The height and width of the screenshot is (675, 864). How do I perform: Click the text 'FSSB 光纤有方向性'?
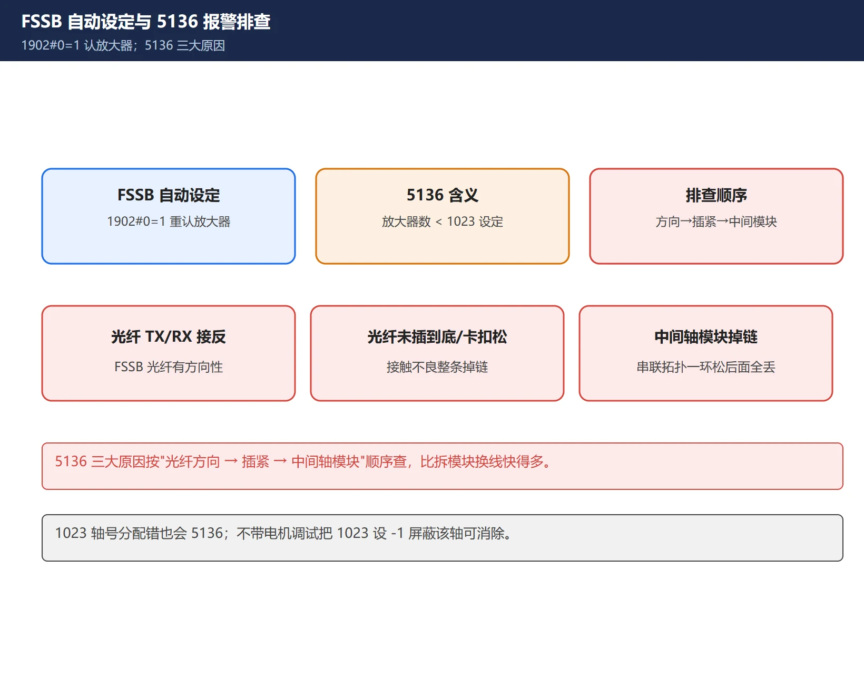(x=169, y=367)
